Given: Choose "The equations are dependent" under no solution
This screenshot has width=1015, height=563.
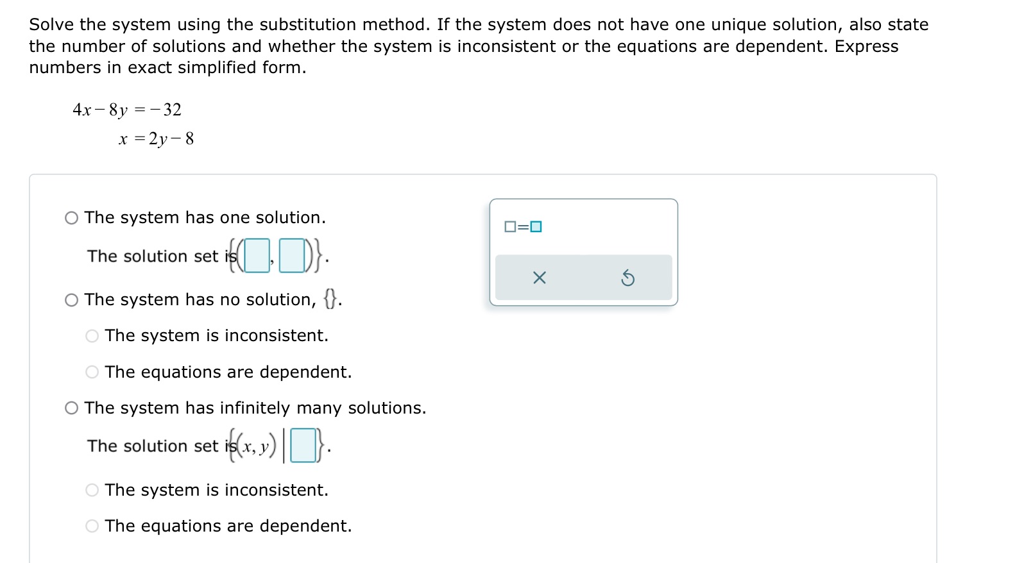Looking at the screenshot, I should pyautogui.click(x=92, y=372).
